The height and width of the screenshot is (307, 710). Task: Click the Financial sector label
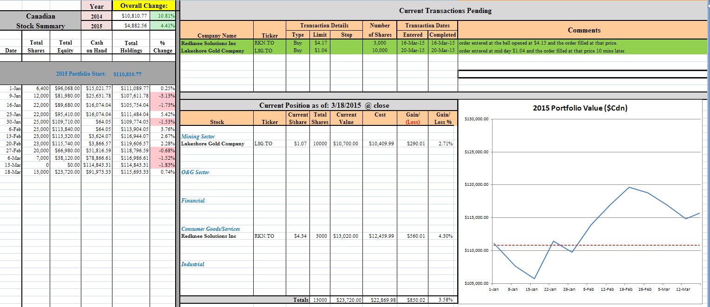pos(193,201)
